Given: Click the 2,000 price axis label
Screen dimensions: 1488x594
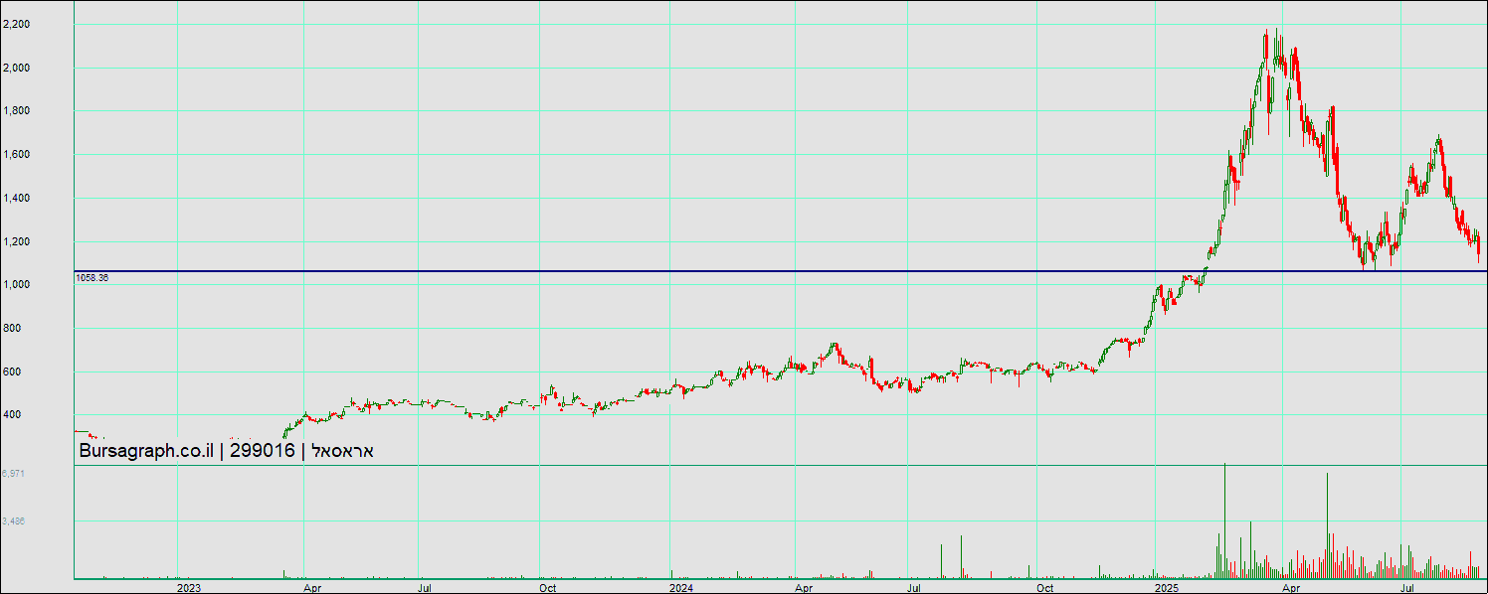Looking at the screenshot, I should (16, 68).
